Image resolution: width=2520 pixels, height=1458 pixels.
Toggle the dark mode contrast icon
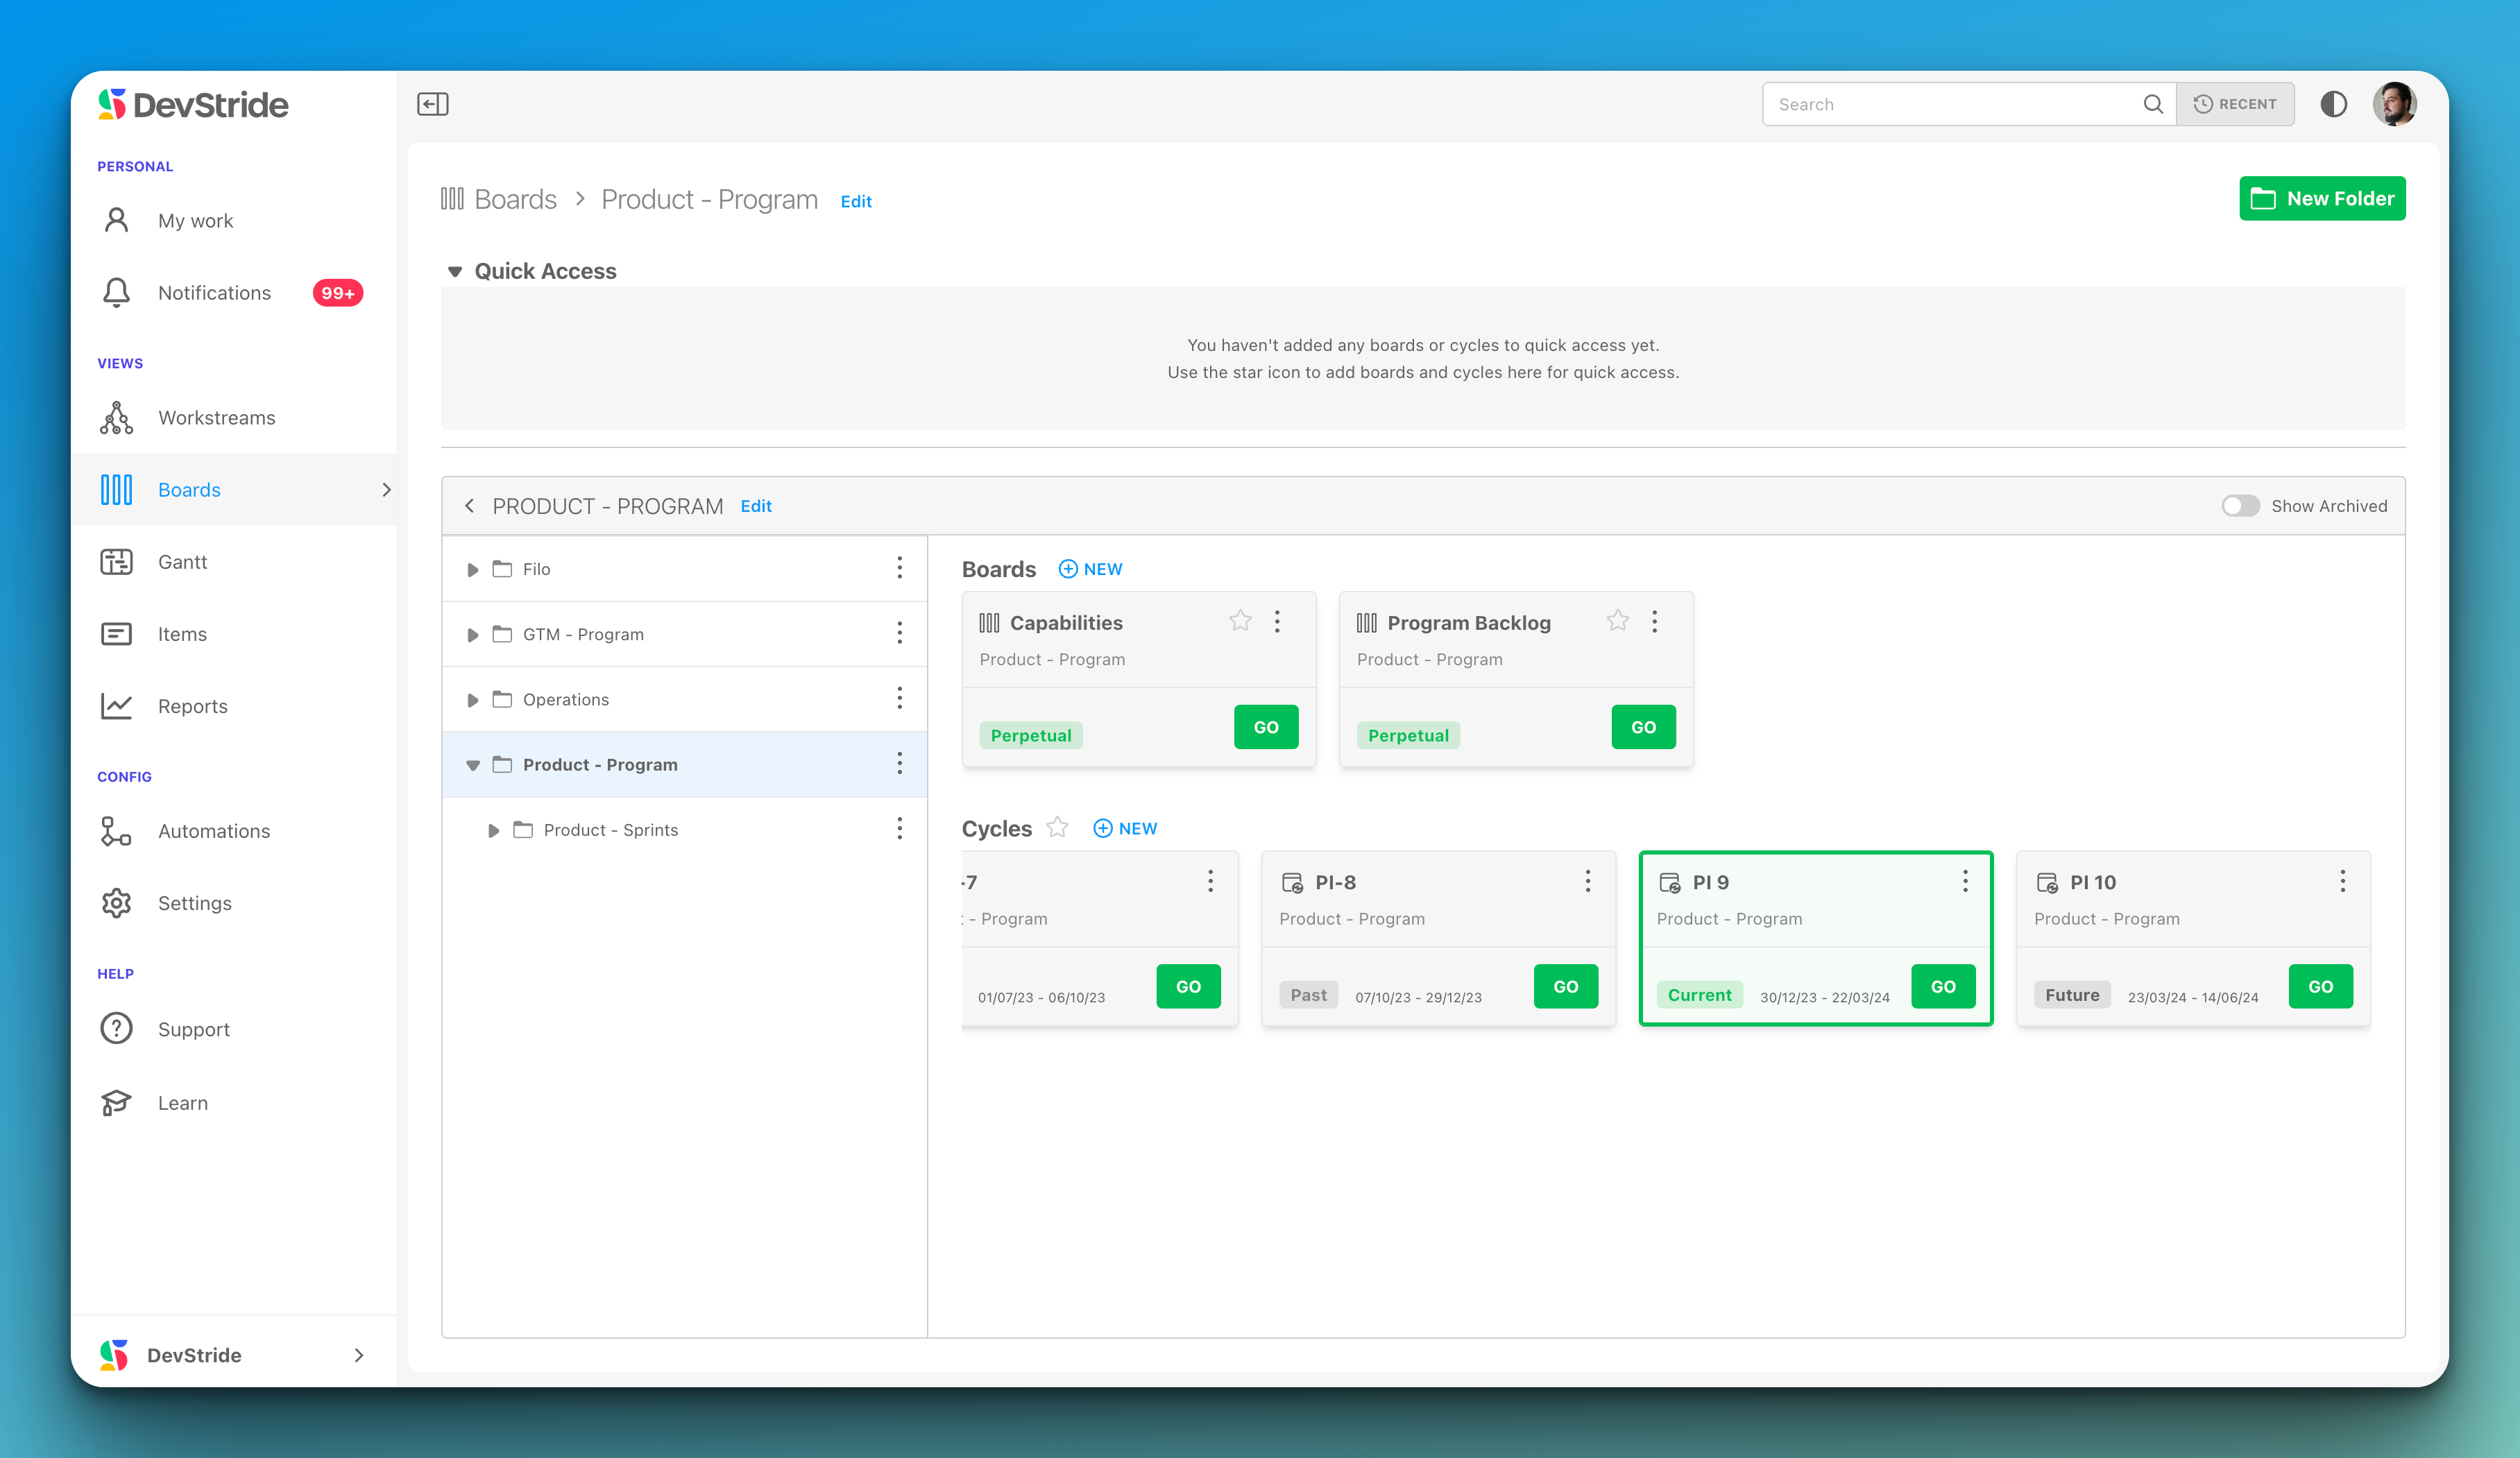(x=2333, y=104)
